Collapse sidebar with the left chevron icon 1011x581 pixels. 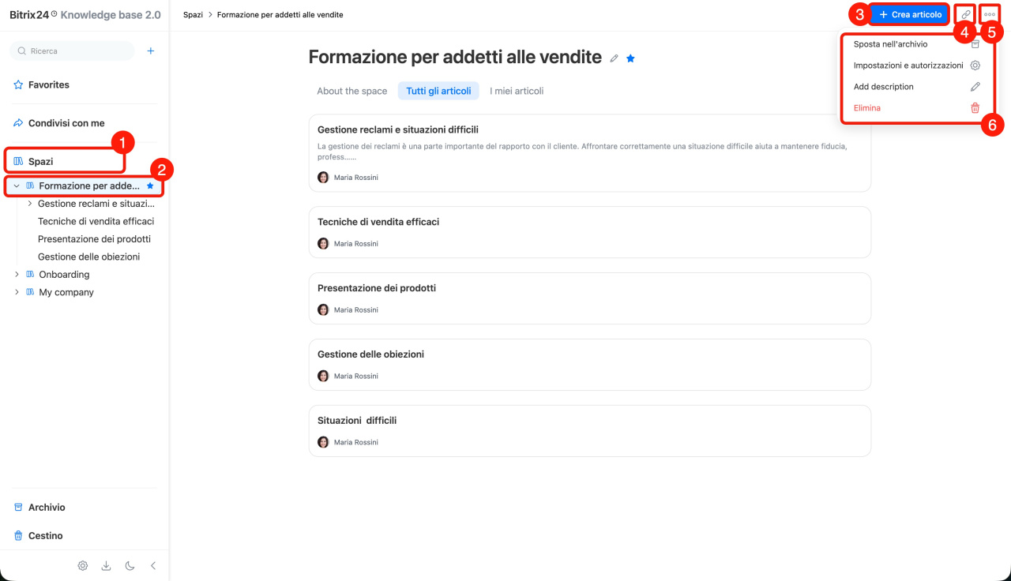click(153, 566)
